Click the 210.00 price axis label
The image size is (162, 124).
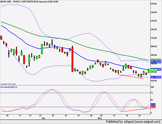coord(154,38)
